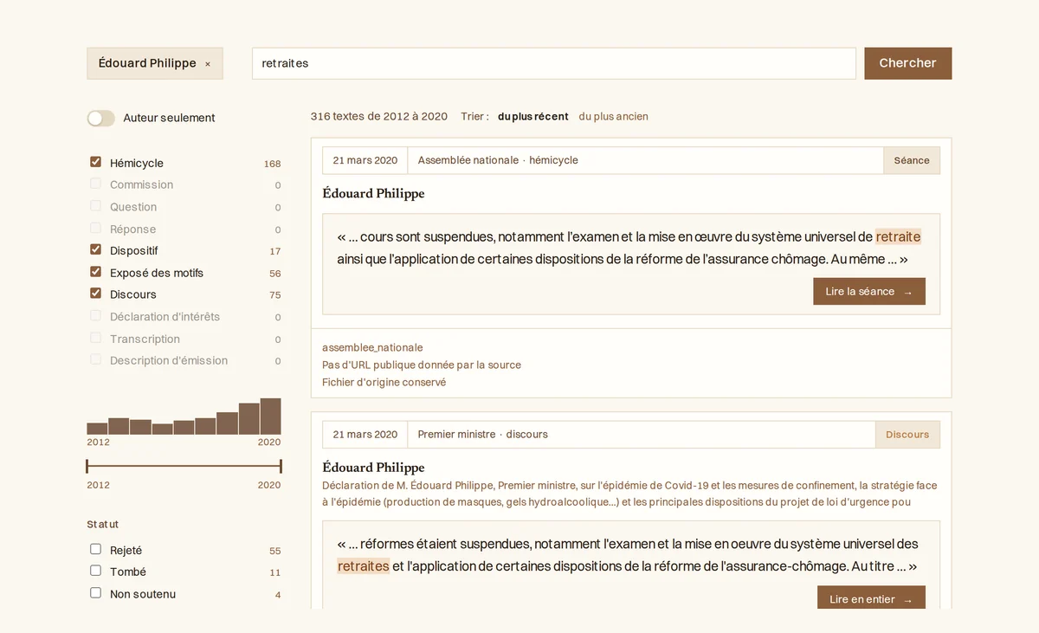
Task: Check the Tombé status checkbox
Action: tap(95, 571)
